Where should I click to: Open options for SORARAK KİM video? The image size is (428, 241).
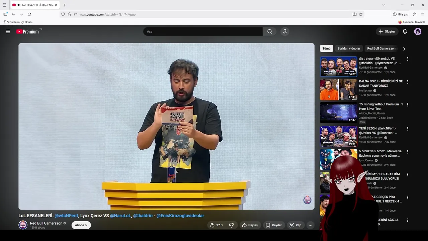coord(408,174)
